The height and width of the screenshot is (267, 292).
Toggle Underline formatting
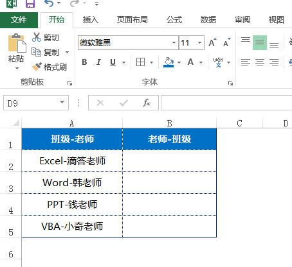tap(113, 62)
